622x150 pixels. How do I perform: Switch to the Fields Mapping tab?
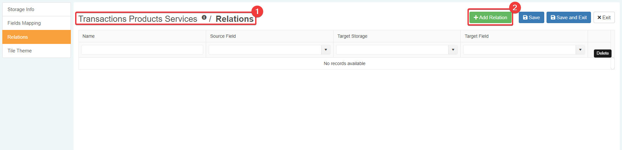tap(37, 23)
